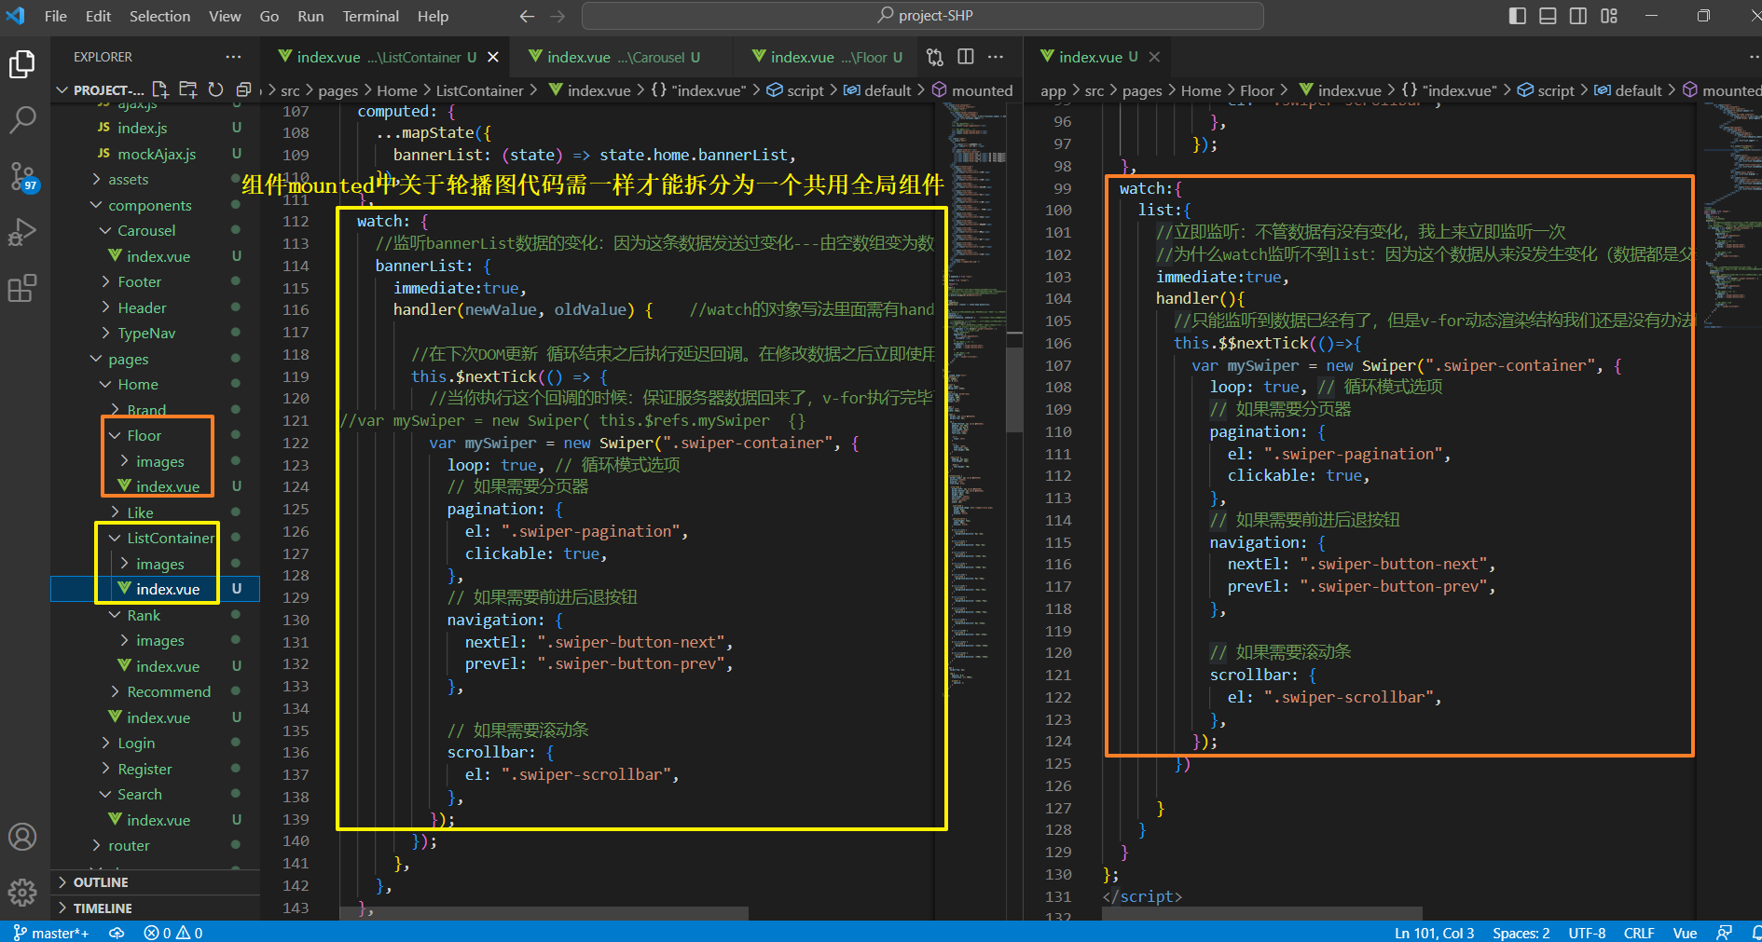Expand the Carousel folder
The height and width of the screenshot is (942, 1762).
tap(145, 230)
